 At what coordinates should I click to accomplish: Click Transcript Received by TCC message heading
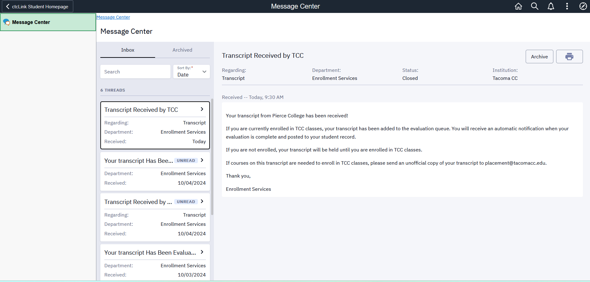point(263,56)
